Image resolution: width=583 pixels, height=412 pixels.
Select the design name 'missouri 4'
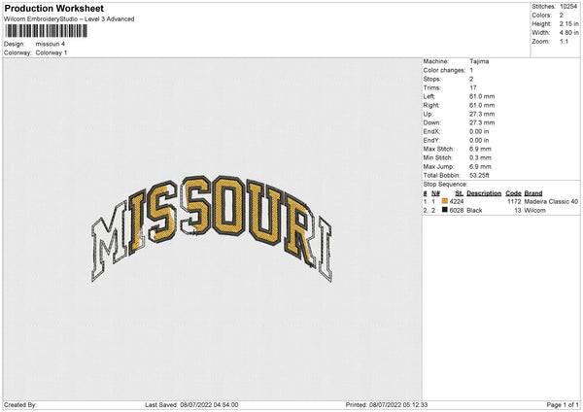51,44
